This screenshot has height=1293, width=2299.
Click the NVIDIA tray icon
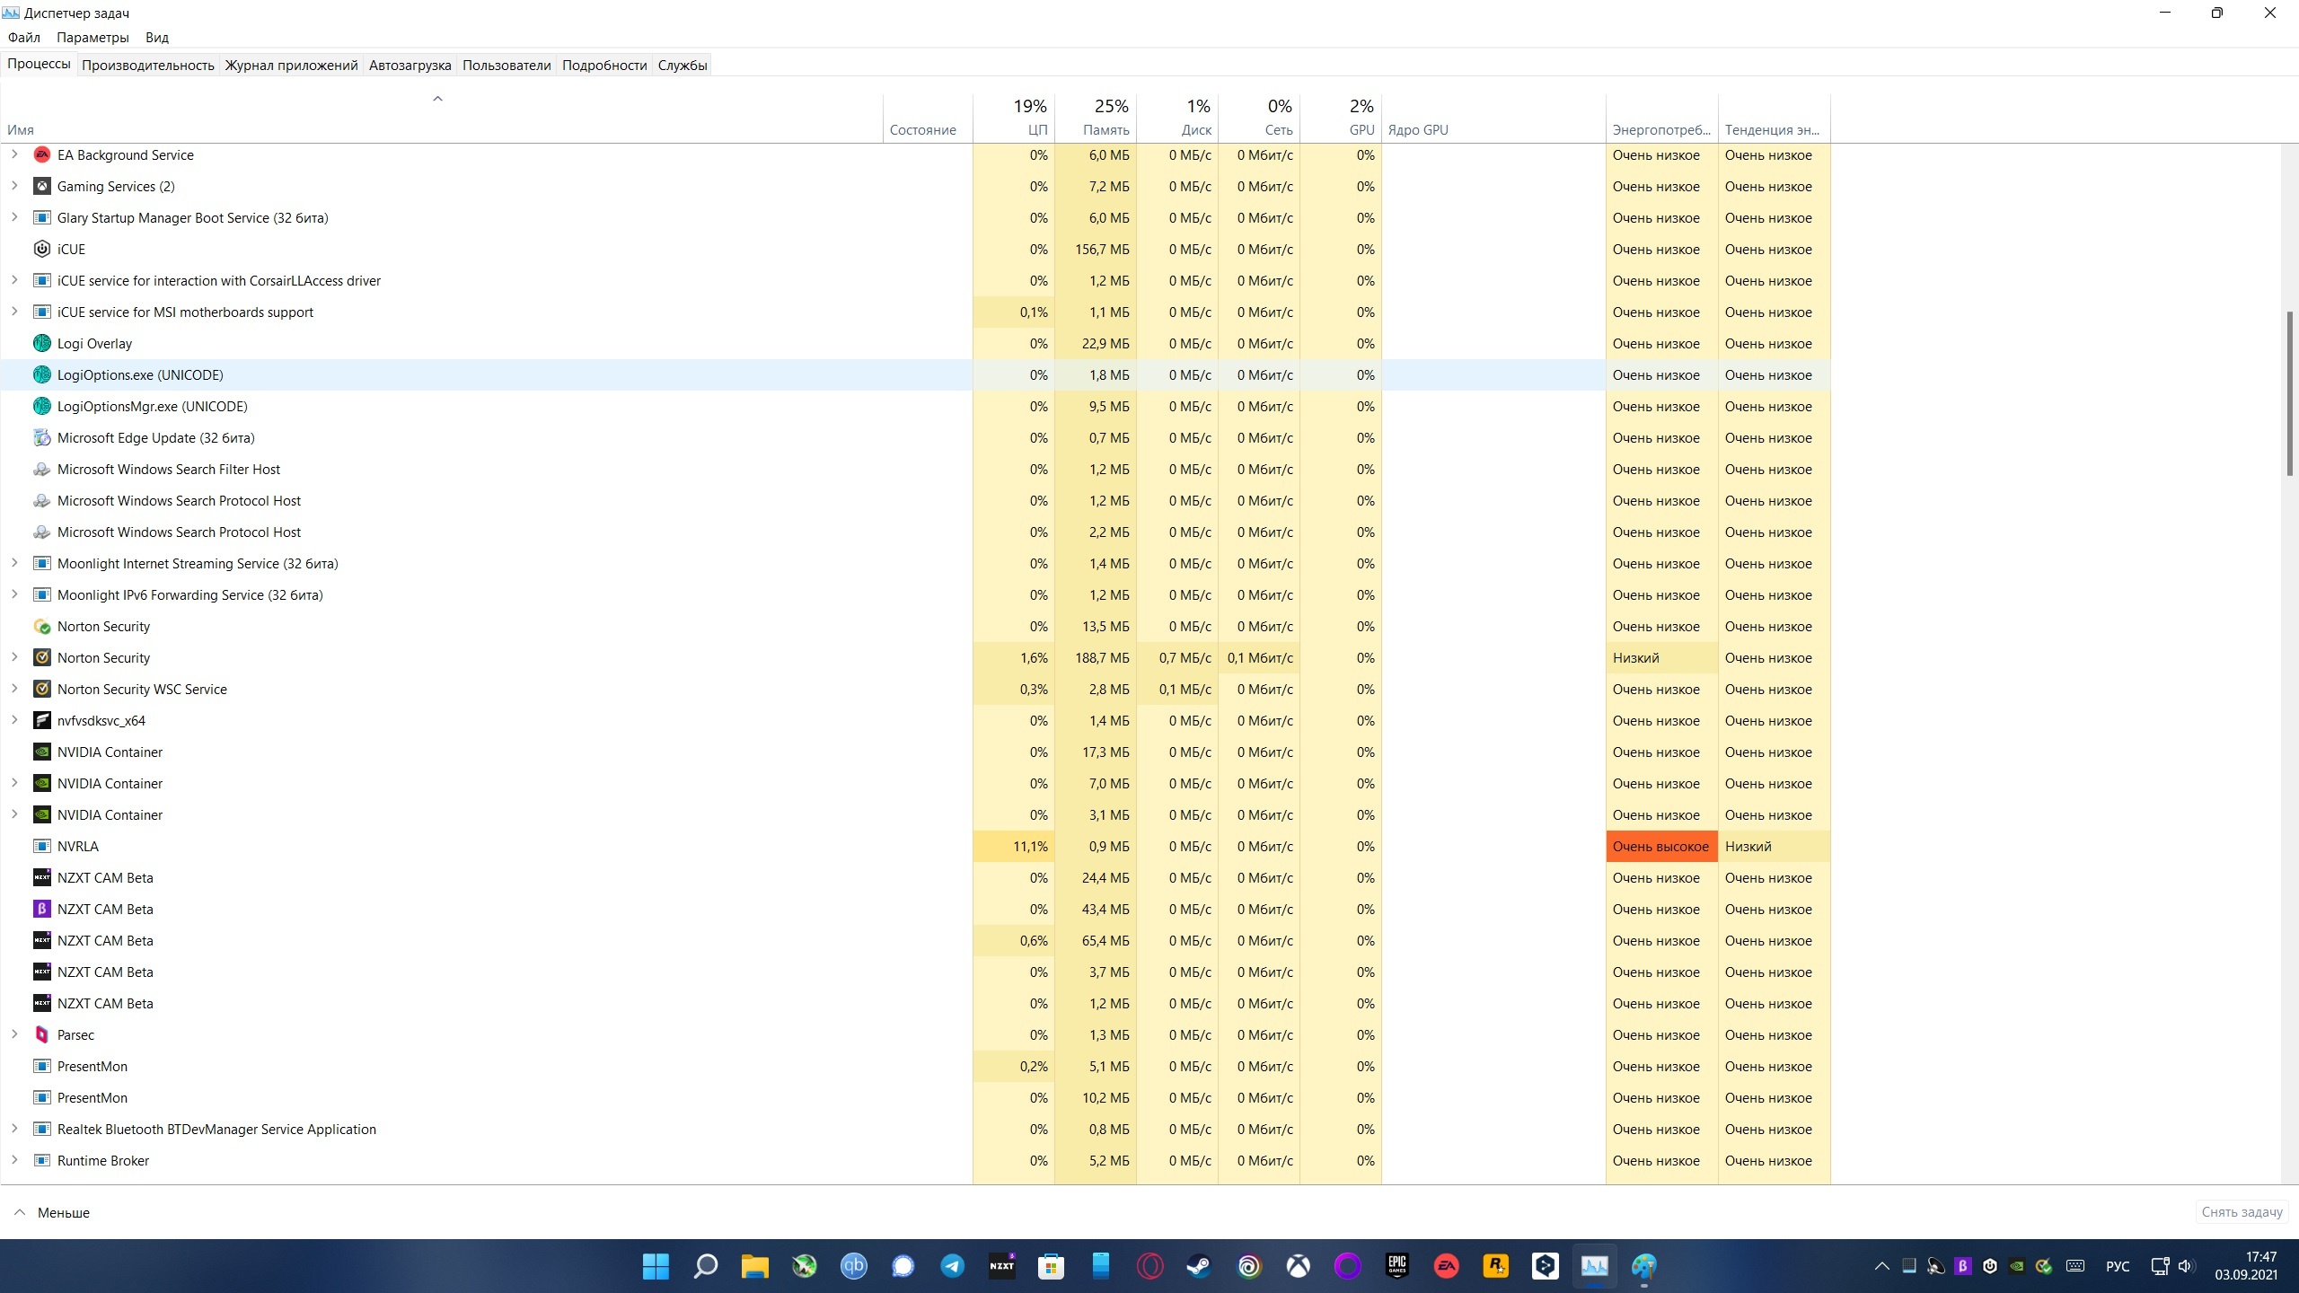pos(2017,1266)
